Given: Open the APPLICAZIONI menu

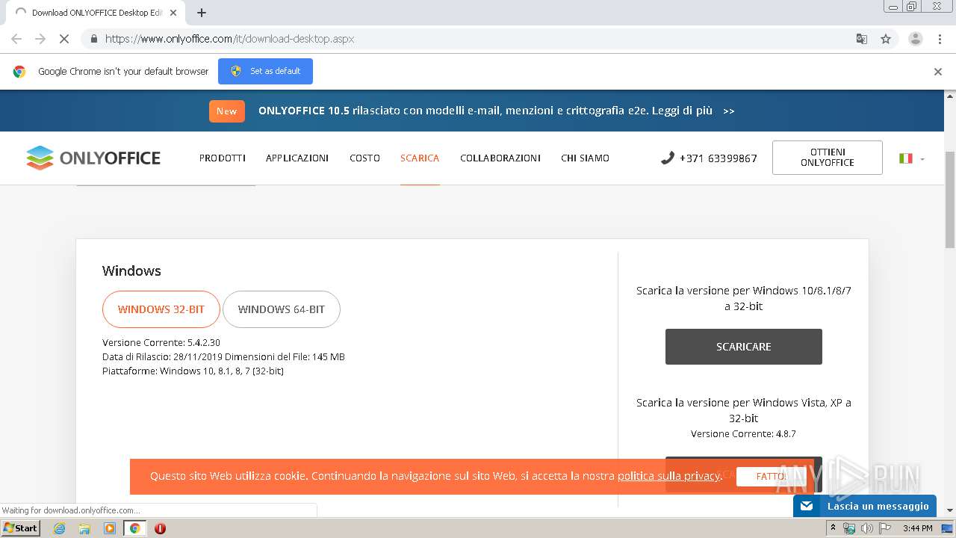Looking at the screenshot, I should 297,158.
